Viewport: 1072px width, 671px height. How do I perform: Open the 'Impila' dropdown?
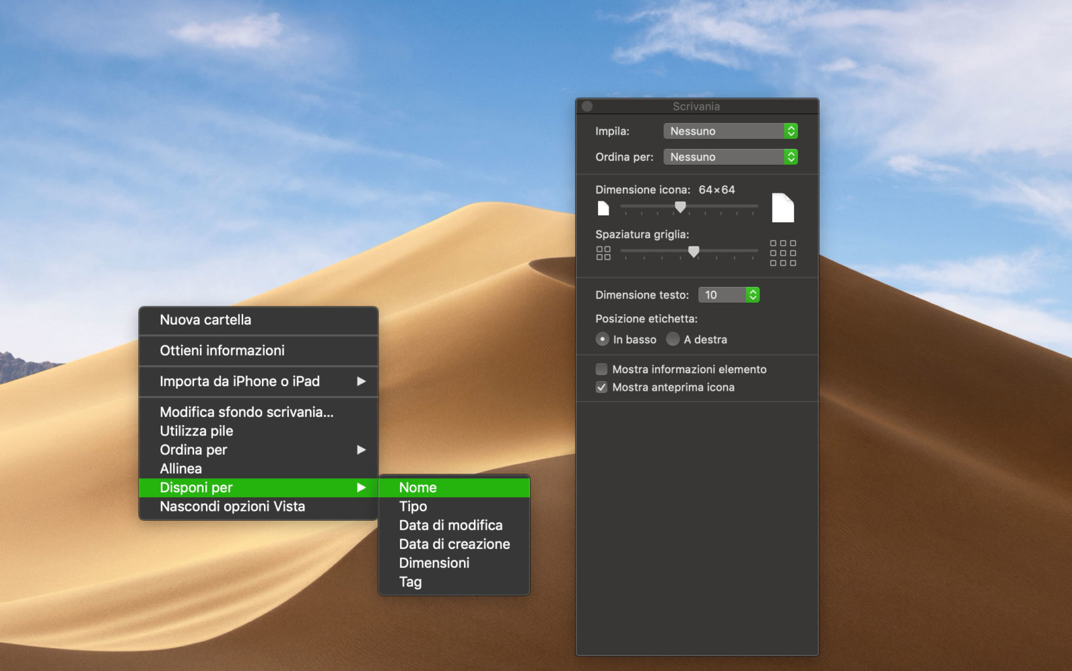tap(730, 131)
